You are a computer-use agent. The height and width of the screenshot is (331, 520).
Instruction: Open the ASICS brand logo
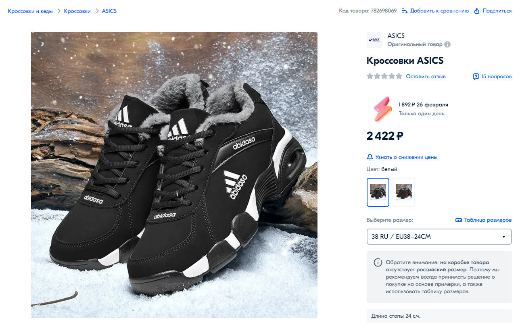pos(375,40)
